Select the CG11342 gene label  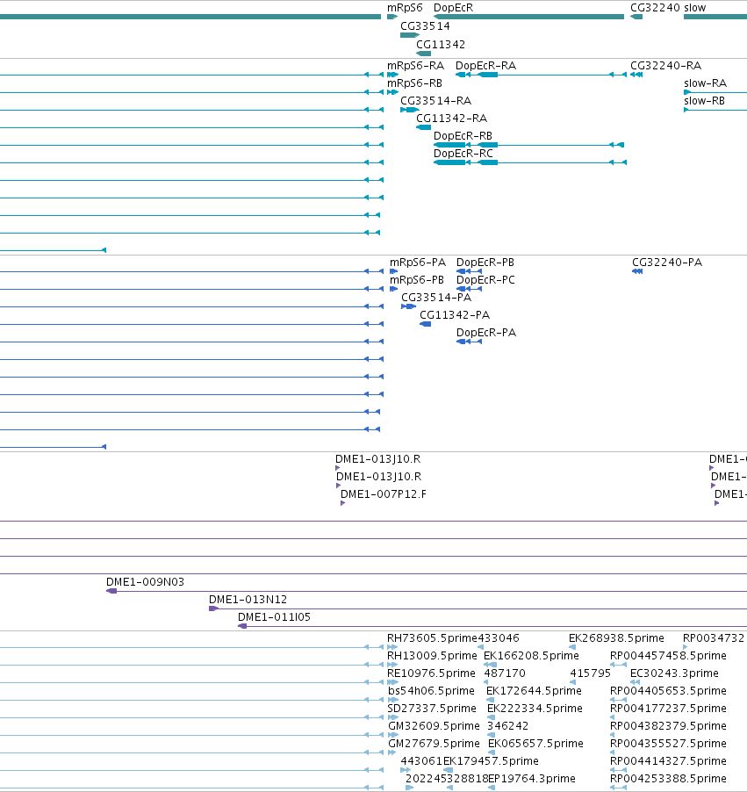coord(441,45)
